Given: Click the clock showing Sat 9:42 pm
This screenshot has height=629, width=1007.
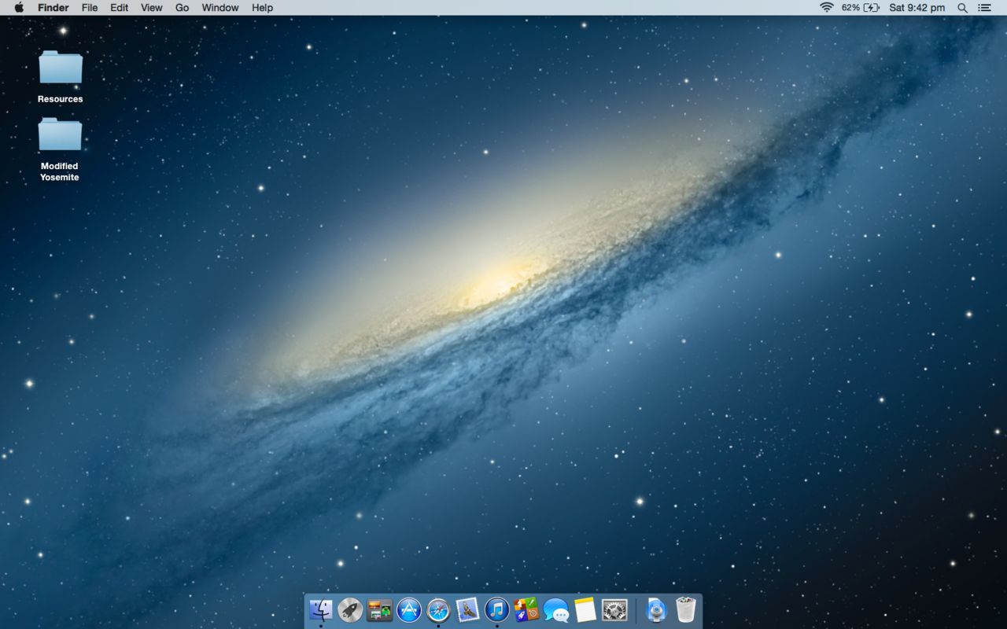Looking at the screenshot, I should (917, 8).
